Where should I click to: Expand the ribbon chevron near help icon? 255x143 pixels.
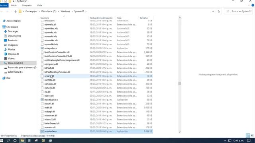249,5
